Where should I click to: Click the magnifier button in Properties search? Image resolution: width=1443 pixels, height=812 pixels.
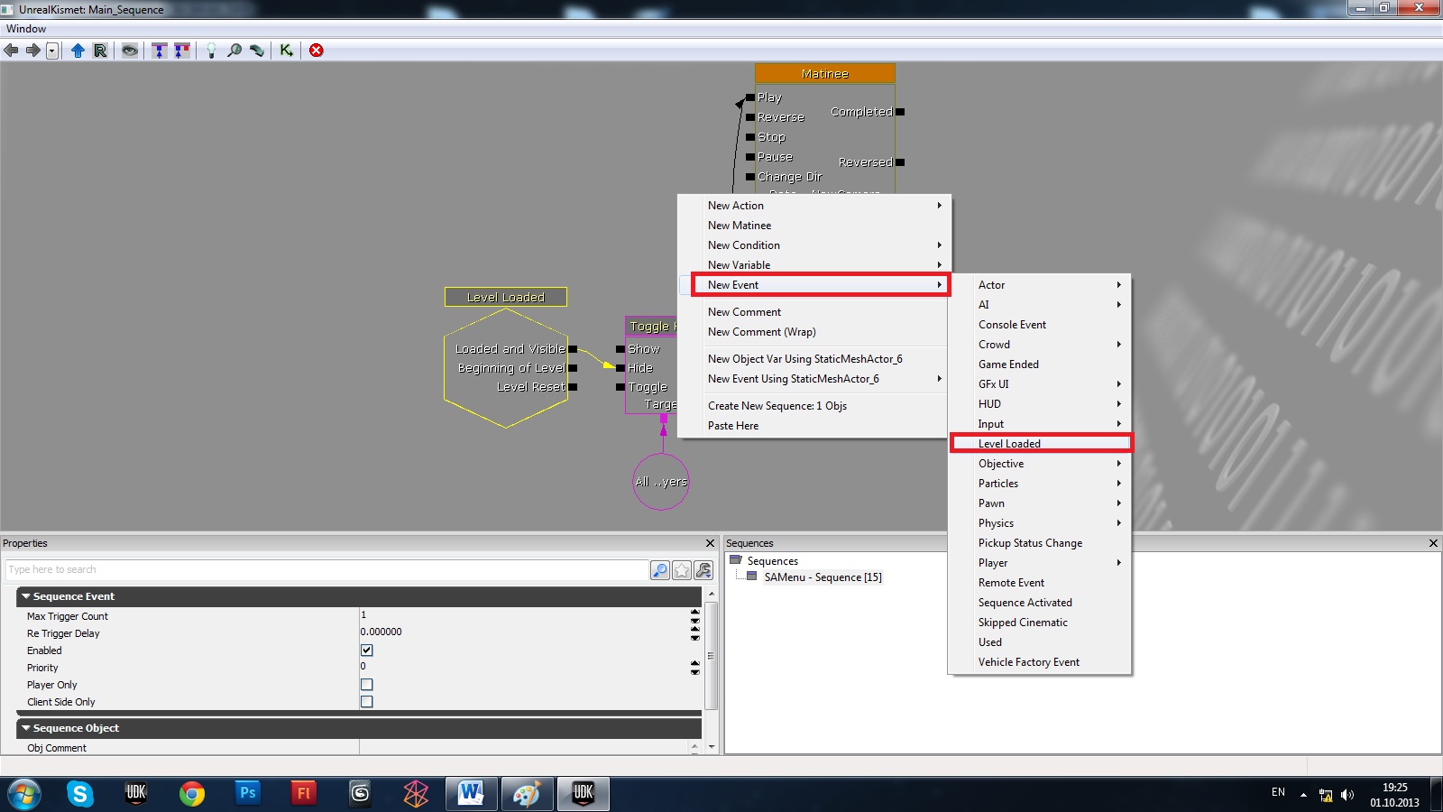(x=660, y=570)
